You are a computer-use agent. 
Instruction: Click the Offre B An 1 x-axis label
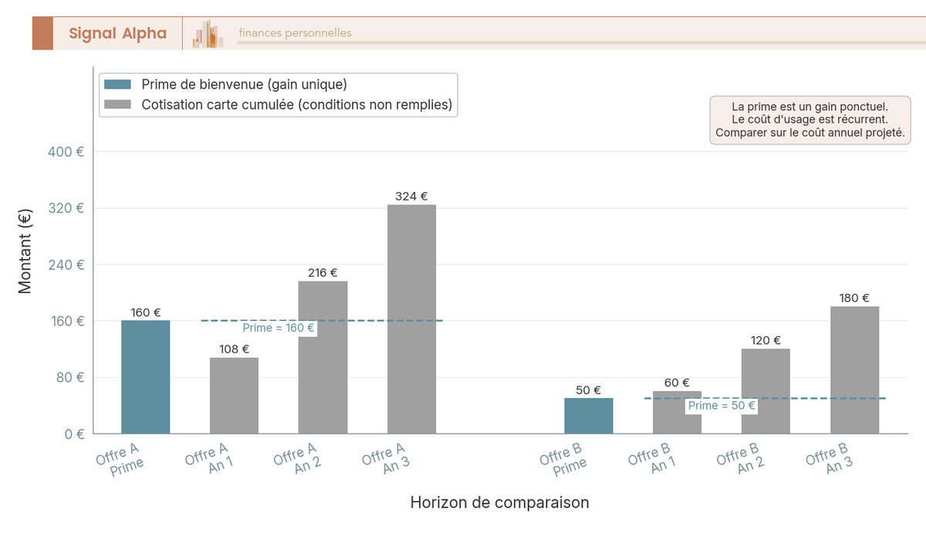652,458
